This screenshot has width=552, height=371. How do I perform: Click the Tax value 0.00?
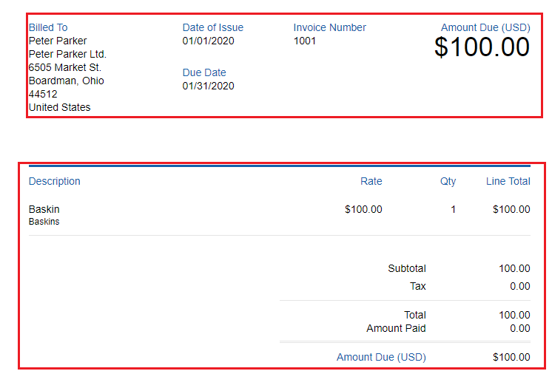click(520, 286)
